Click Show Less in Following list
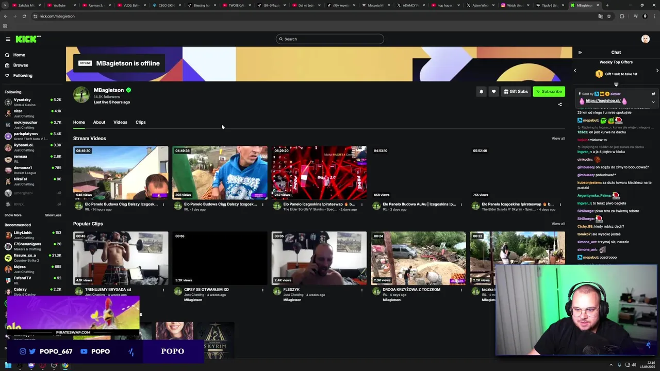 [x=53, y=215]
